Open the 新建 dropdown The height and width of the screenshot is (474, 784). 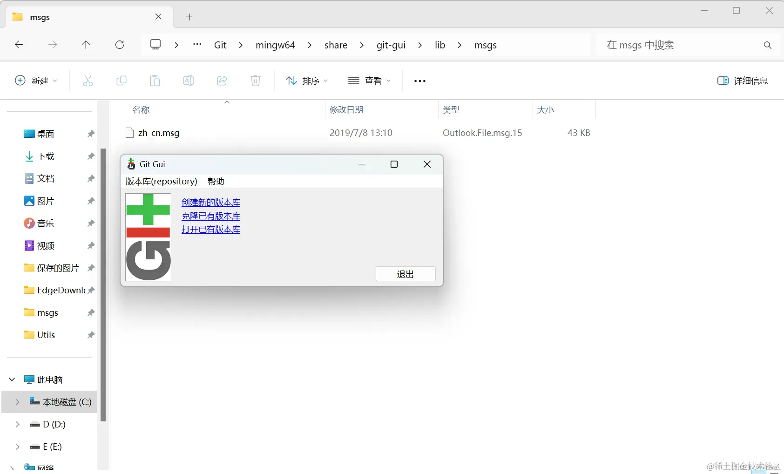coord(36,81)
